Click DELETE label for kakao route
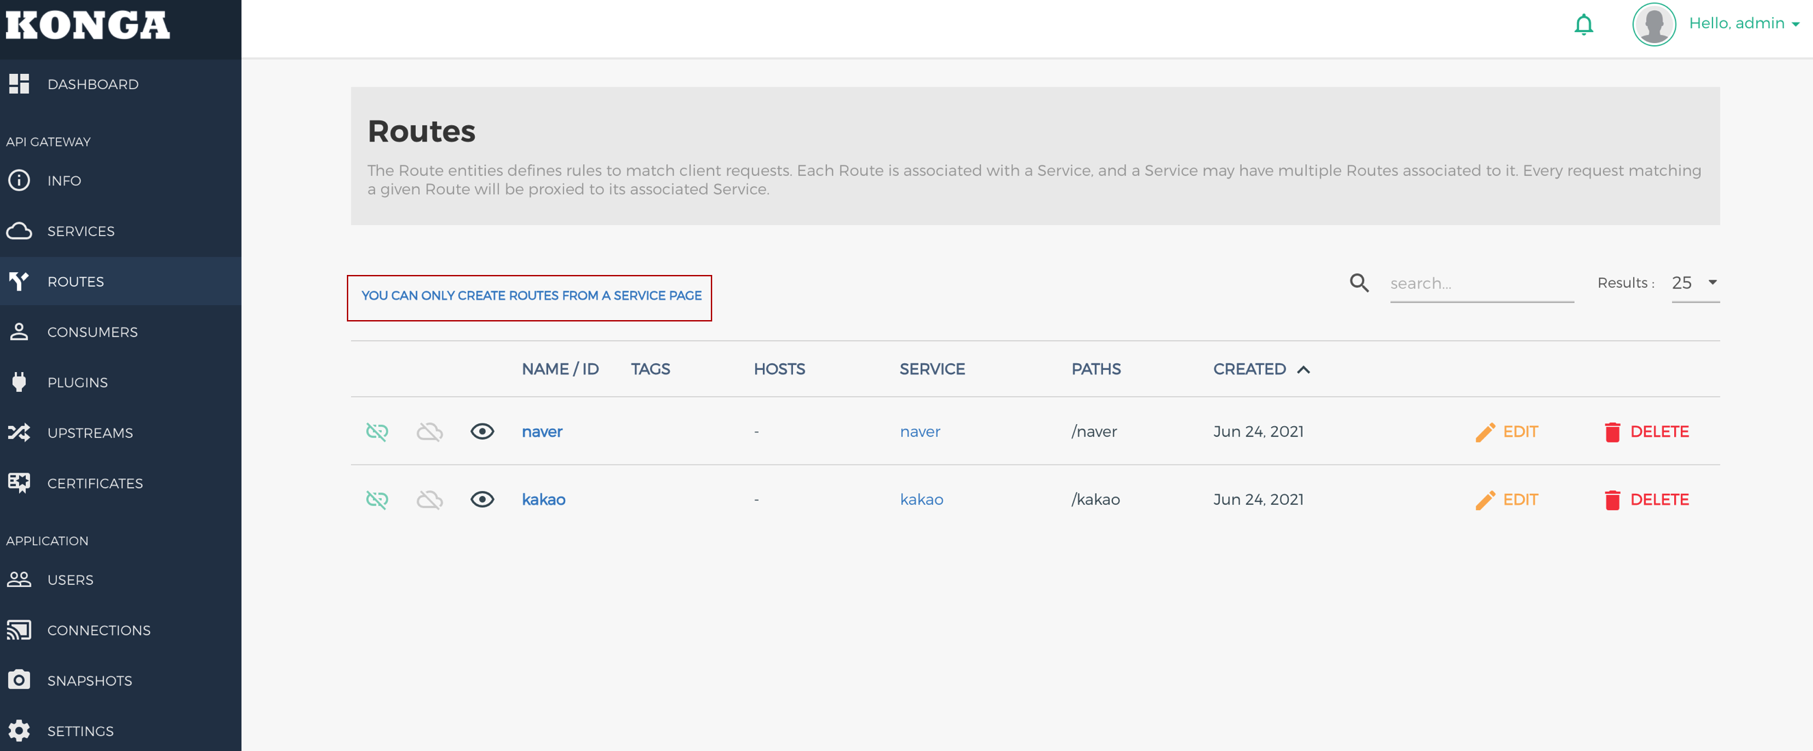 tap(1660, 500)
